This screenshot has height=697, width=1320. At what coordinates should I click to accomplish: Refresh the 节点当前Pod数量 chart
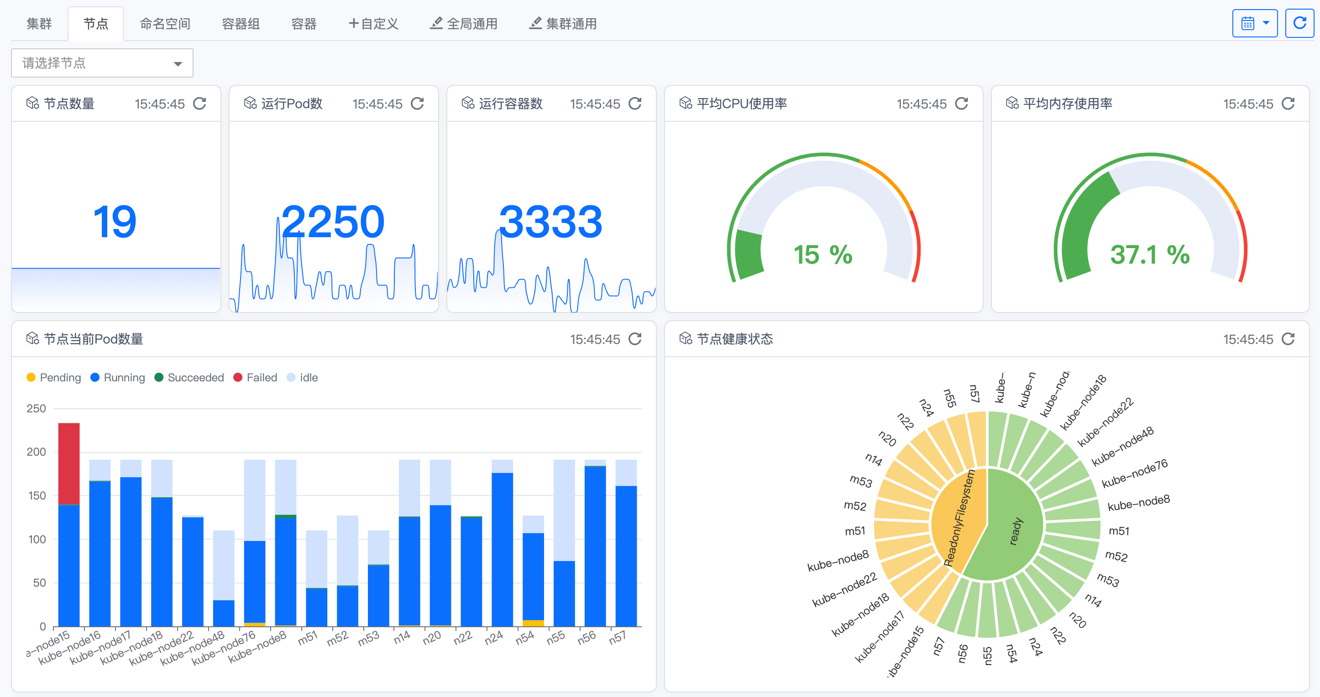click(x=635, y=339)
